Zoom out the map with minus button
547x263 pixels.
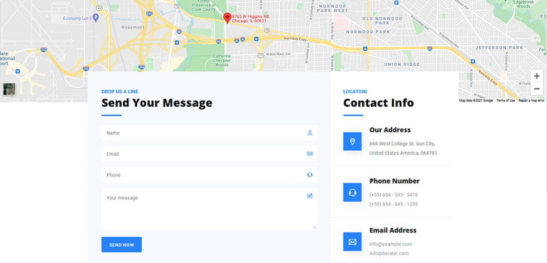tap(536, 89)
